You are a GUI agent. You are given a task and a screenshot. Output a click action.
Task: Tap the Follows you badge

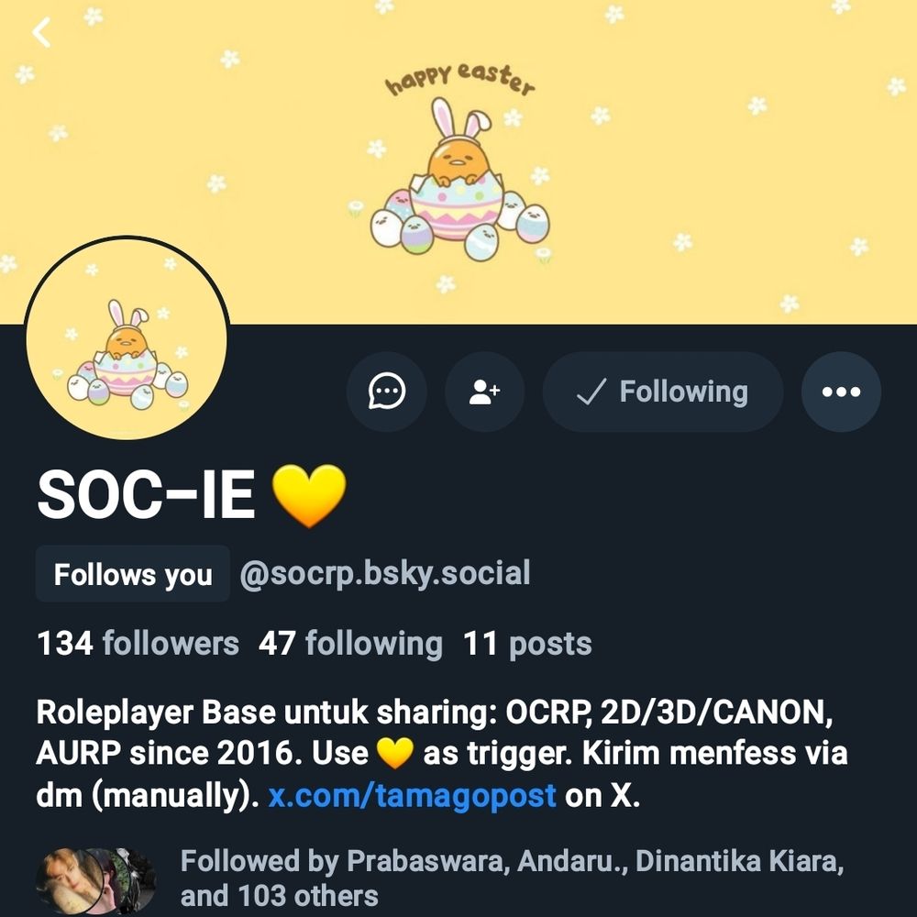(x=133, y=574)
